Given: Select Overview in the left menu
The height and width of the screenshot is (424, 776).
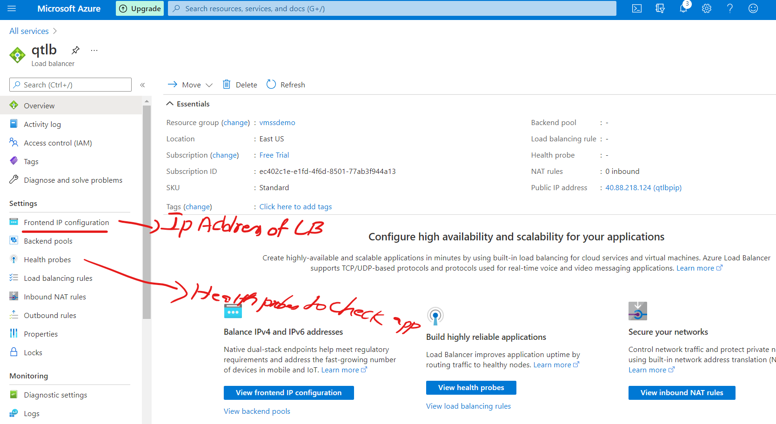Looking at the screenshot, I should (71, 106).
